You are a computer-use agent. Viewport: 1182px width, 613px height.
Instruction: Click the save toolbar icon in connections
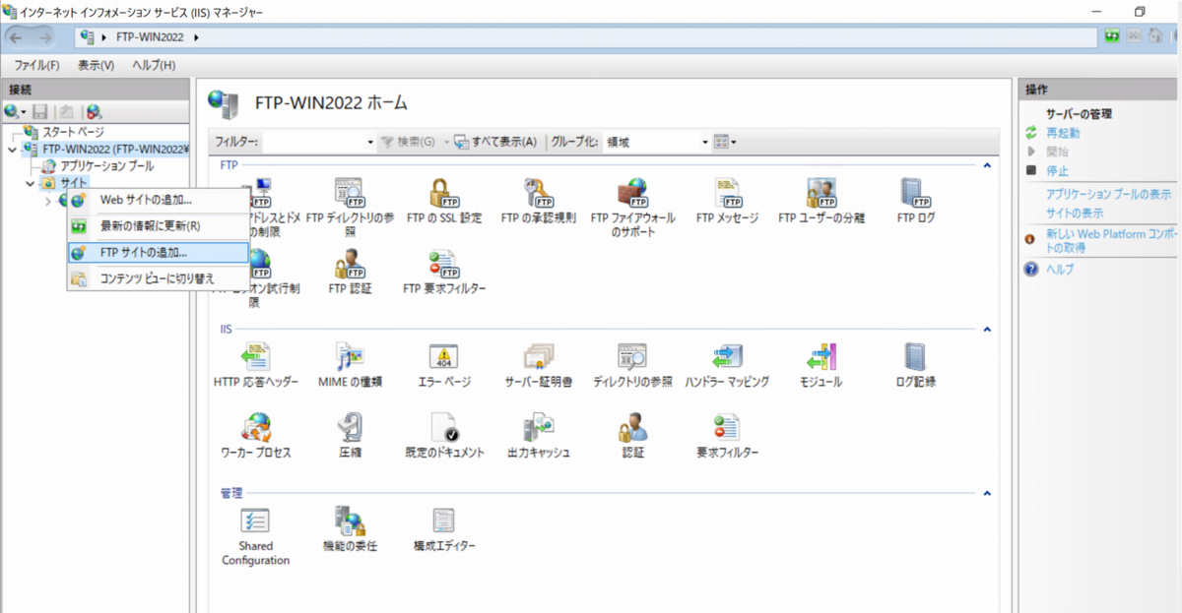tap(40, 112)
